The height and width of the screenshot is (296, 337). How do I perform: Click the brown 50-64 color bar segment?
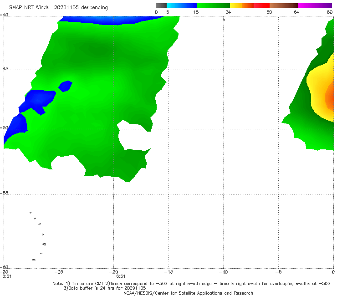[x=284, y=5]
